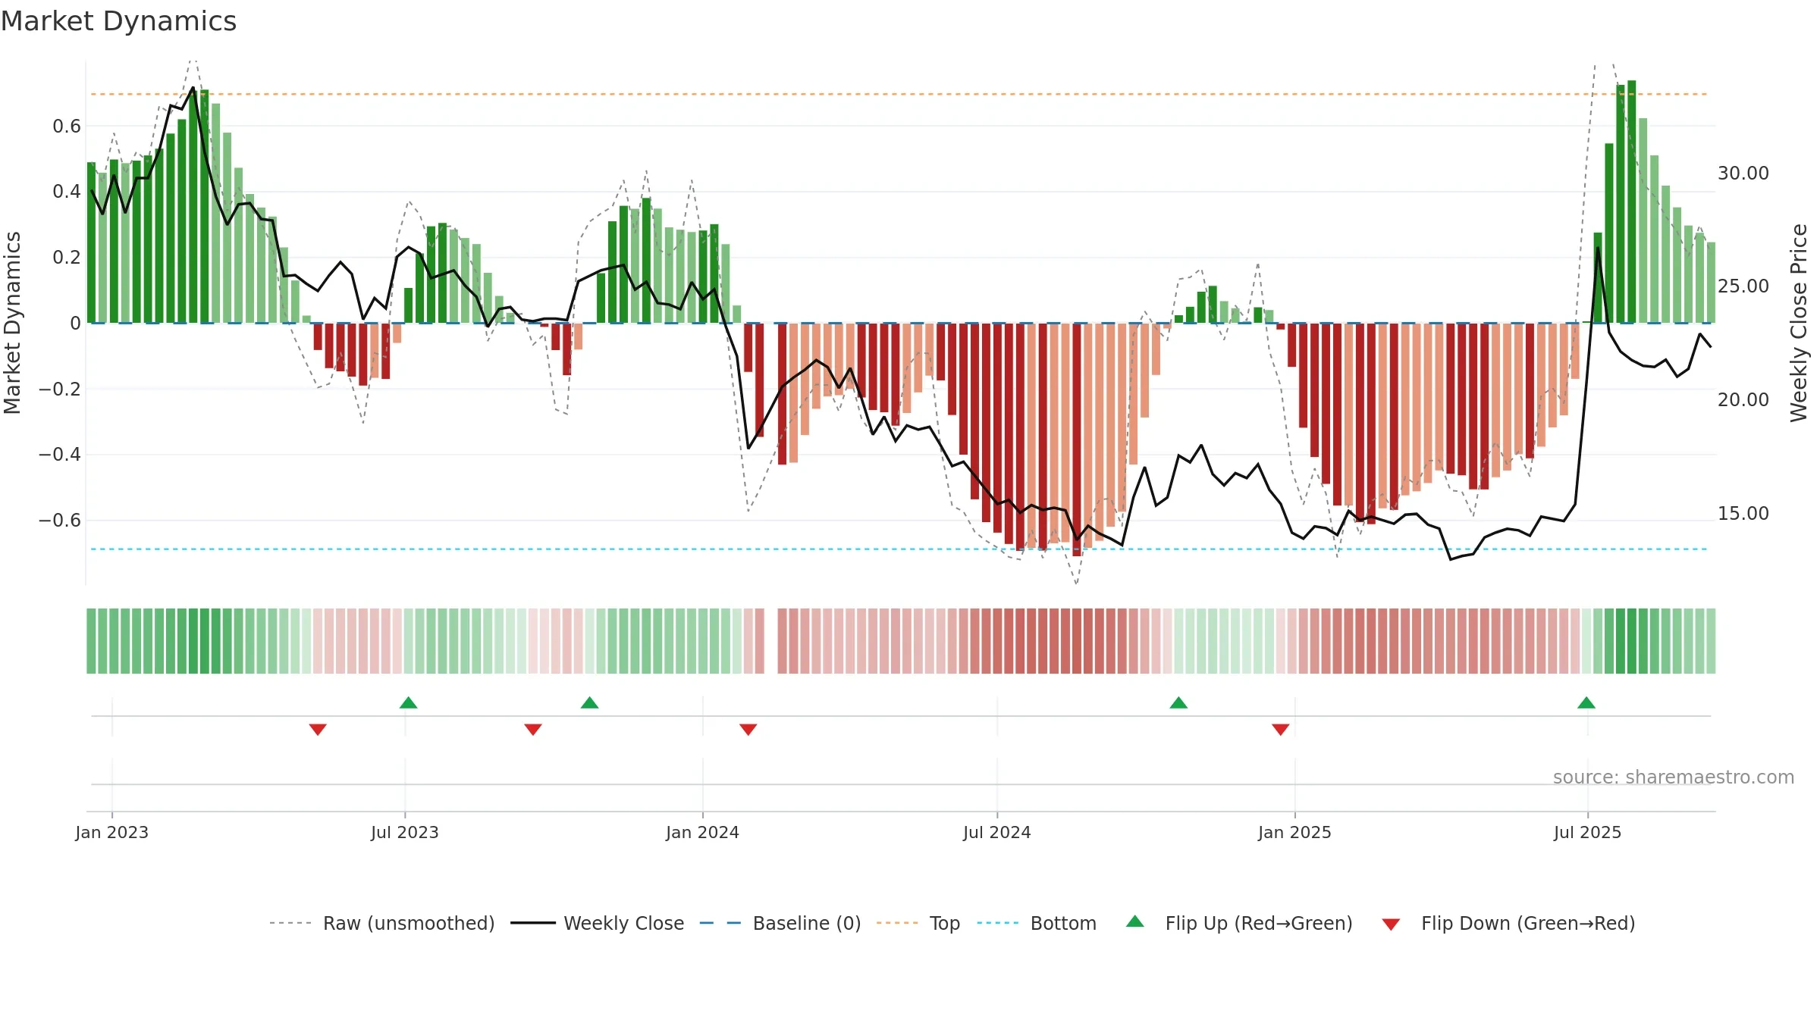Viewport: 1820px width, 1023px height.
Task: Click the Weekly Close Price axis title
Action: [x=1799, y=323]
